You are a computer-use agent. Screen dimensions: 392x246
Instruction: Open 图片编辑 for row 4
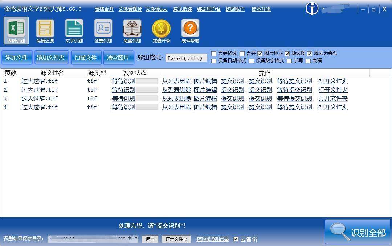point(205,107)
